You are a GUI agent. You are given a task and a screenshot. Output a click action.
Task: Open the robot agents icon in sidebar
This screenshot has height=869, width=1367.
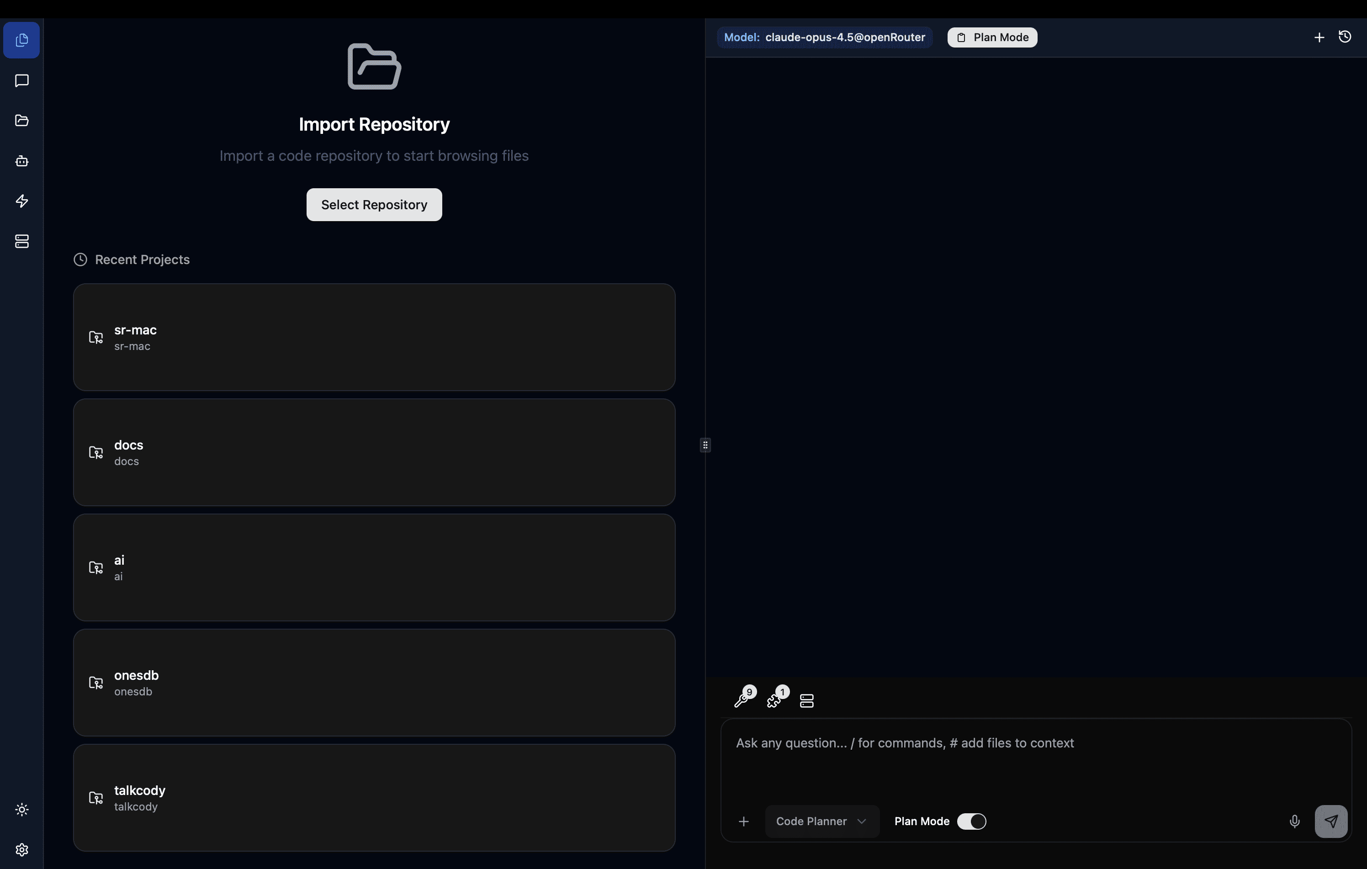click(x=21, y=161)
